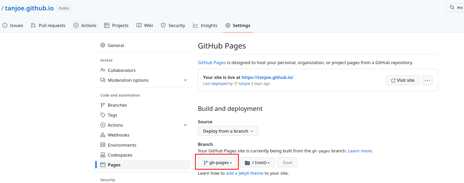Click the Tags label icon
The image size is (464, 183).
click(x=103, y=115)
